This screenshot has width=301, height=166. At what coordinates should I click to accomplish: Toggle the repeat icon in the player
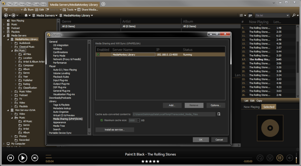point(260,158)
